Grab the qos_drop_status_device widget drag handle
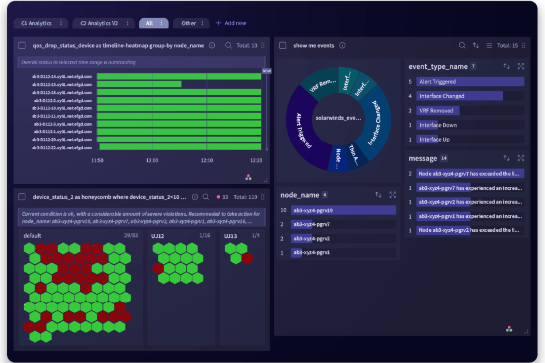 pos(263,45)
